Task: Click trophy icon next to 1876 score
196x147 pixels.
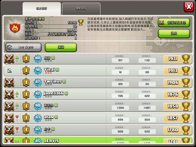Action: pos(186,94)
